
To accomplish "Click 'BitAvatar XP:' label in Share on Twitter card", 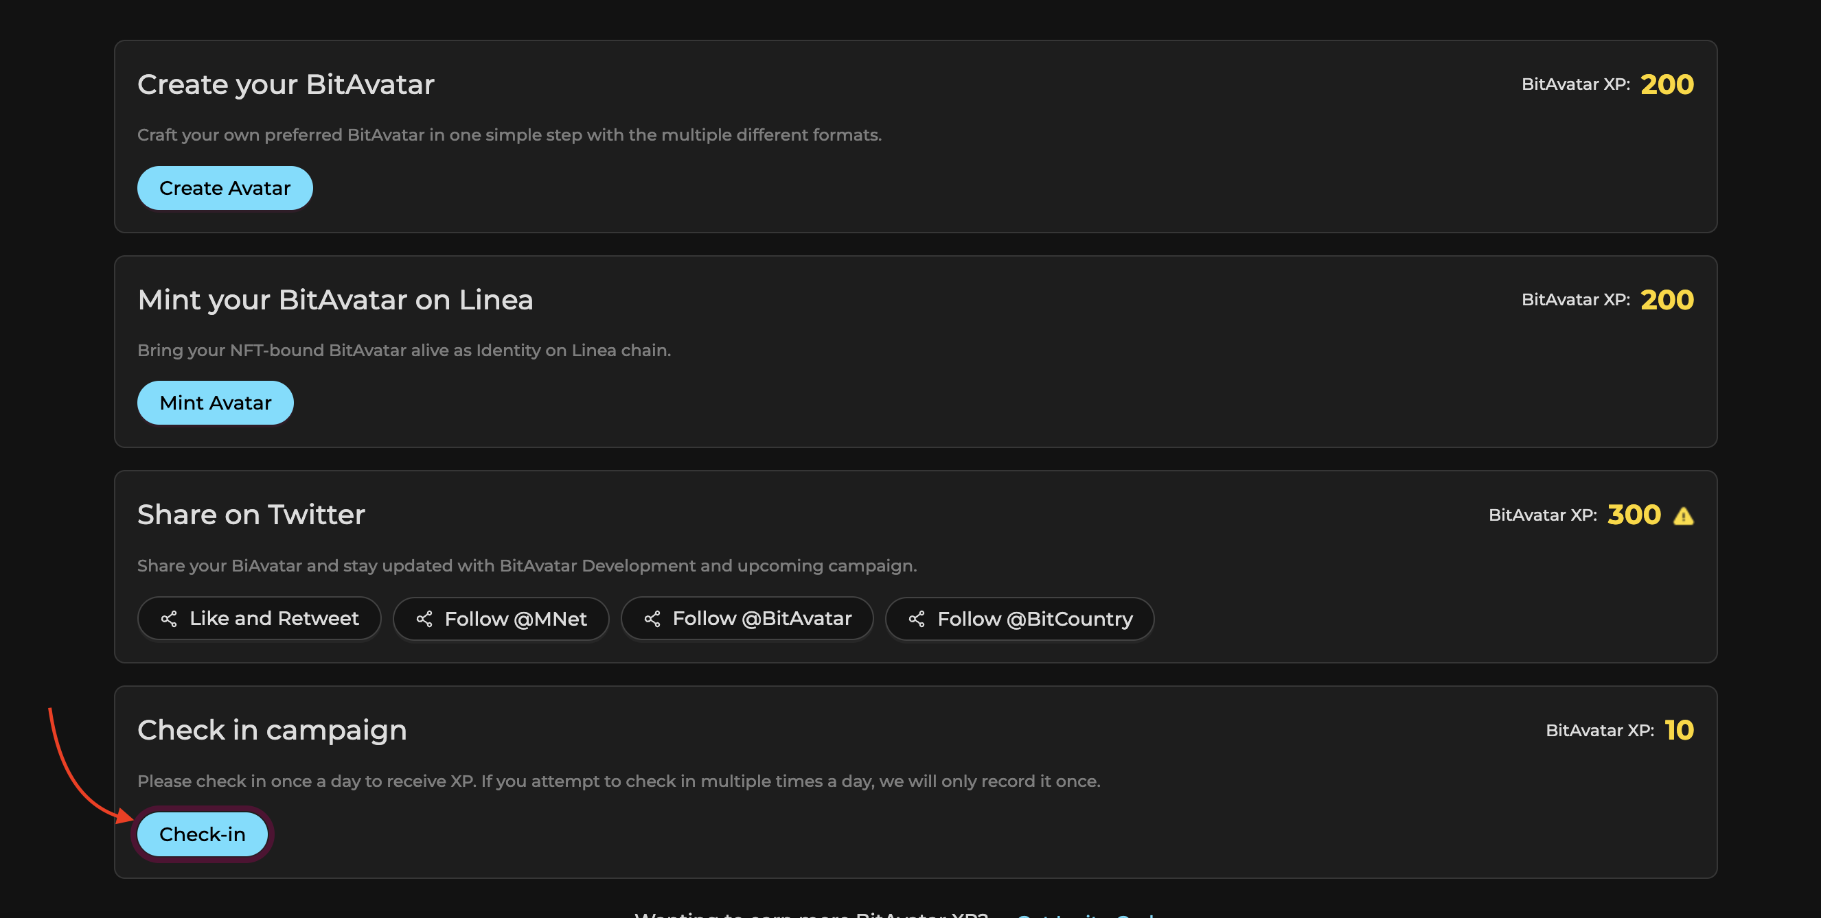I will [1542, 515].
